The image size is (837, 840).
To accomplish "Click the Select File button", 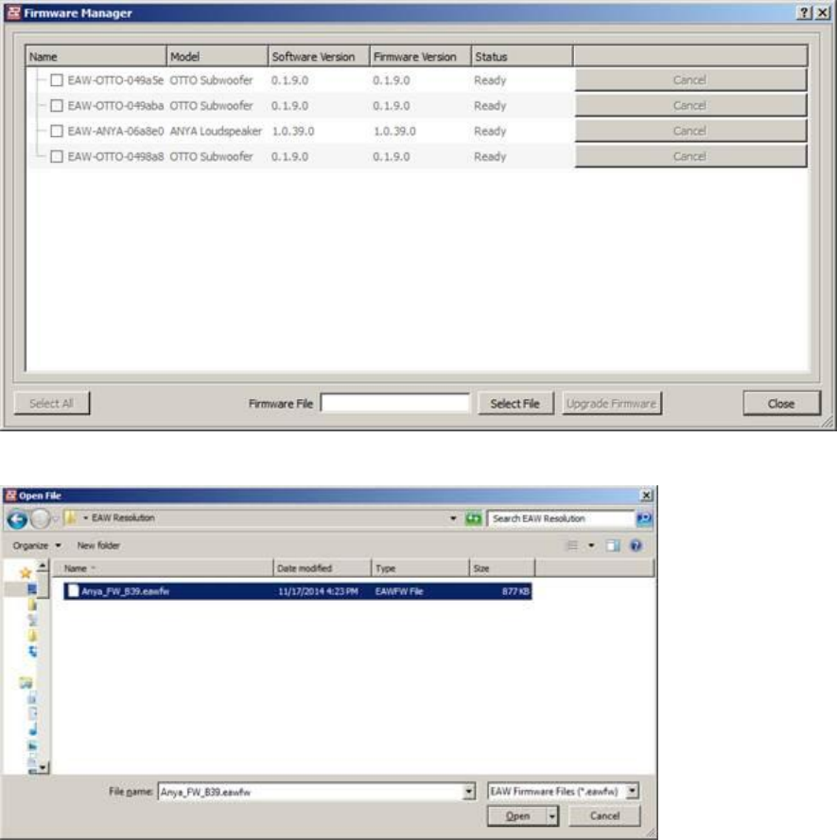I will (515, 403).
